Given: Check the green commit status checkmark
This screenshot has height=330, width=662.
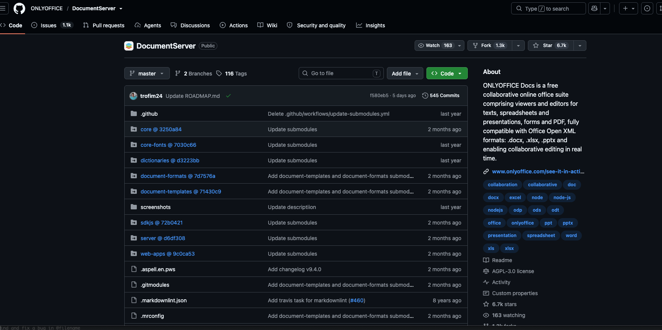Looking at the screenshot, I should pyautogui.click(x=228, y=96).
